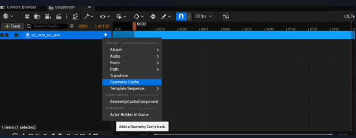Image resolution: width=356 pixels, height=138 pixels.
Task: Click the Render Movie clapperboard icon
Action: pyautogui.click(x=58, y=16)
